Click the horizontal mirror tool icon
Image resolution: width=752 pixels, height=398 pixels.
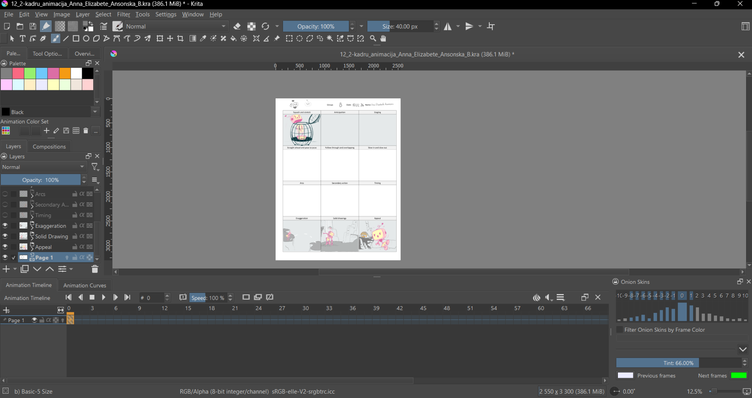coord(448,27)
